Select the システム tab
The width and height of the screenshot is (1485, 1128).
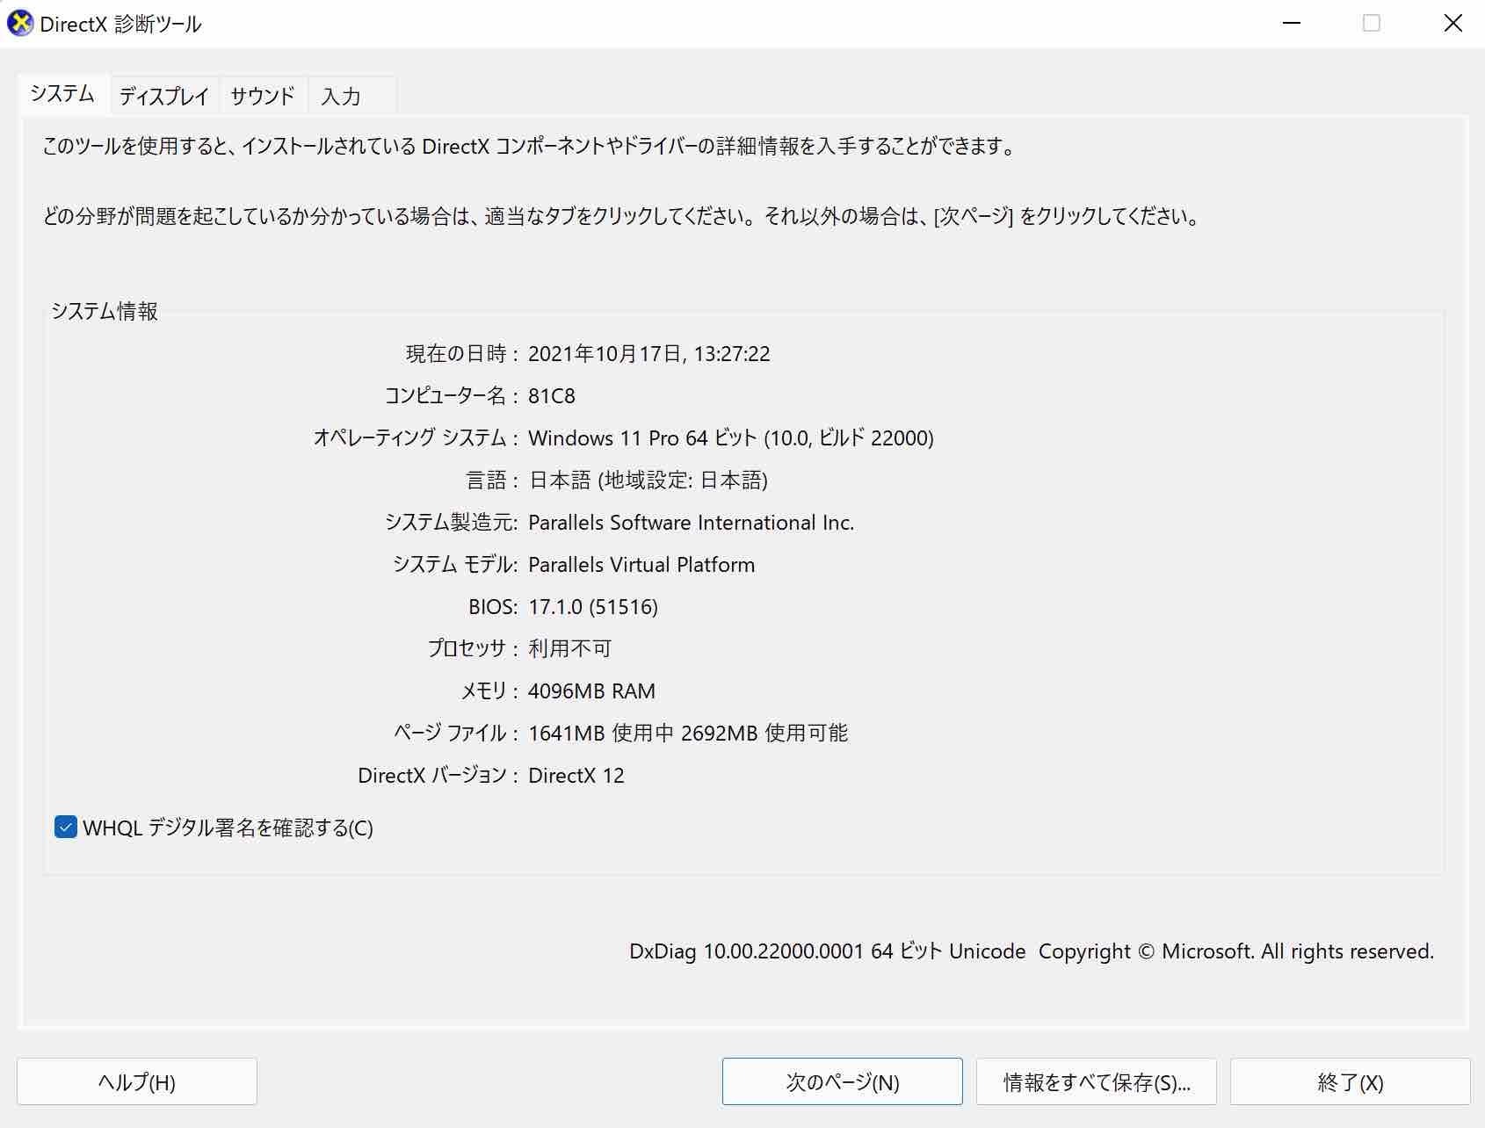click(x=62, y=94)
